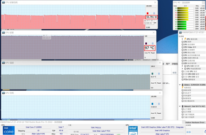This screenshot has width=206, height=135.
Task: Select the 专用 GPU D3D 显存 row
Action: click(192, 74)
